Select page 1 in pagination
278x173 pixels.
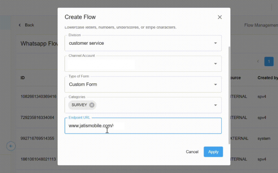click(269, 61)
